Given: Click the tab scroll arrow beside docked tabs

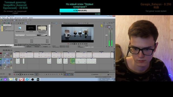Looking at the screenshot, I should [x=50, y=47].
